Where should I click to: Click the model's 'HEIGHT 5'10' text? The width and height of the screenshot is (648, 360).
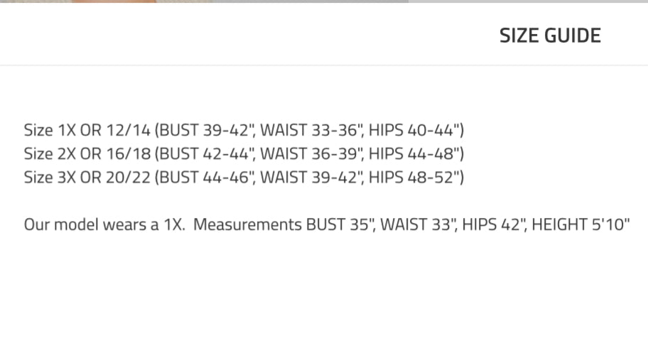580,224
